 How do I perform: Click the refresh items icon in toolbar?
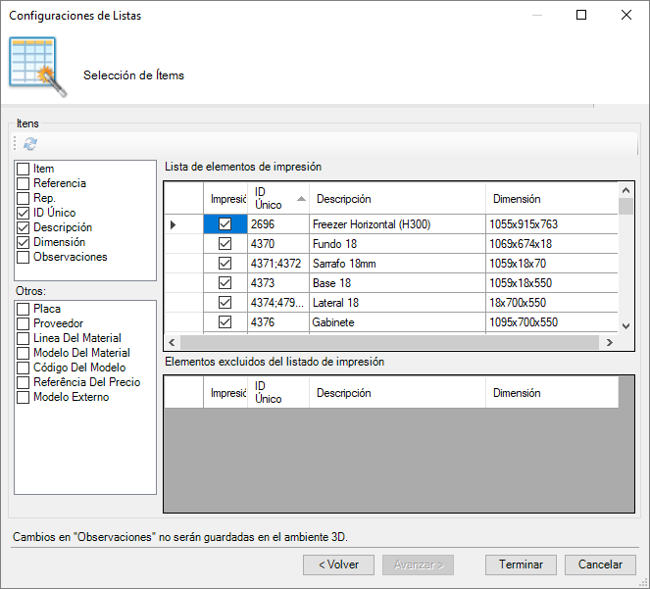click(x=30, y=144)
